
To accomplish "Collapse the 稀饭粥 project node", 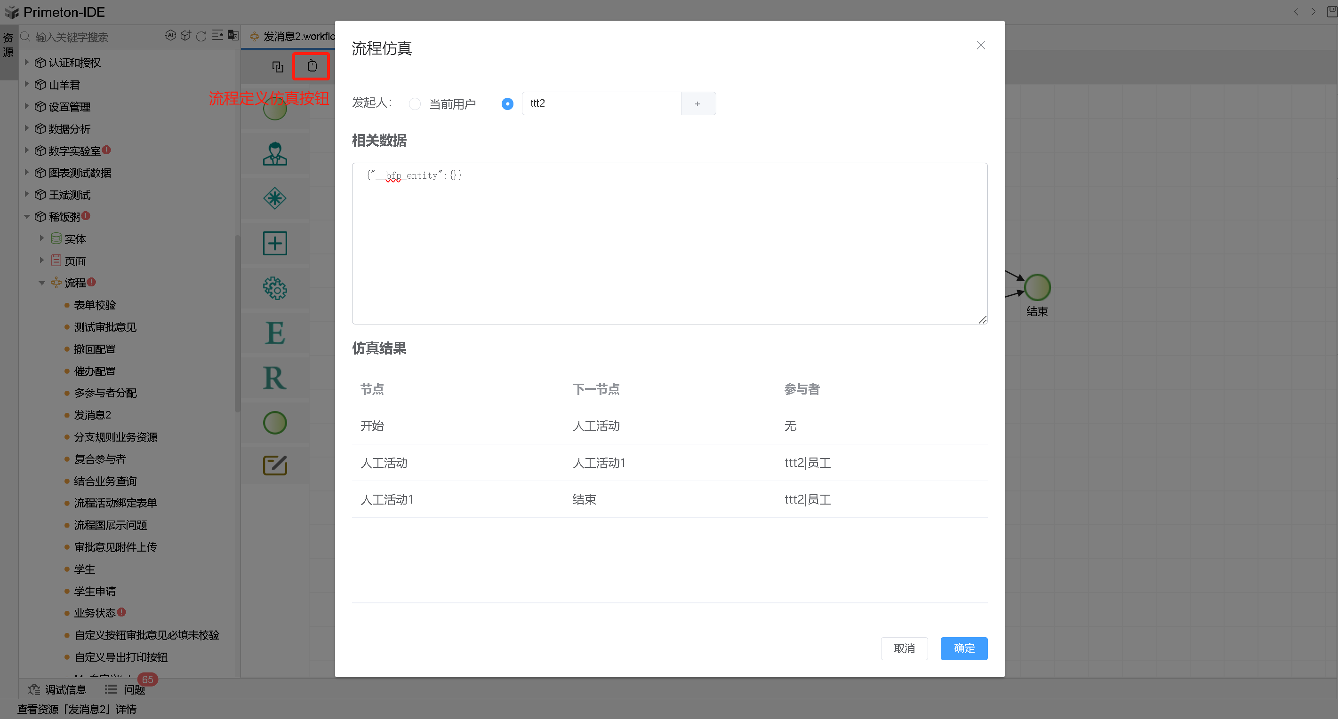I will tap(26, 217).
